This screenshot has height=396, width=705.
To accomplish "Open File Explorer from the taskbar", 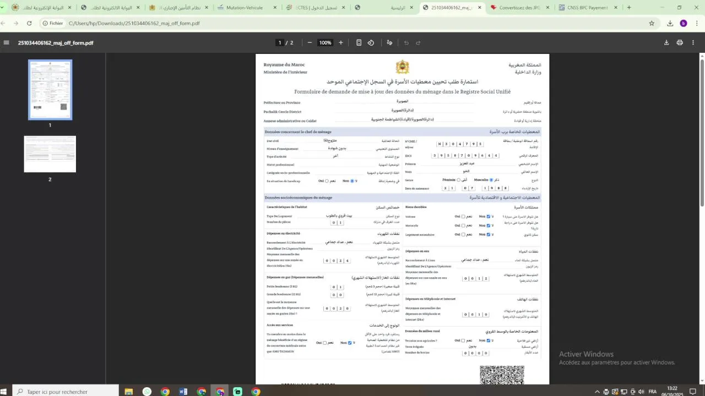I will point(128,392).
